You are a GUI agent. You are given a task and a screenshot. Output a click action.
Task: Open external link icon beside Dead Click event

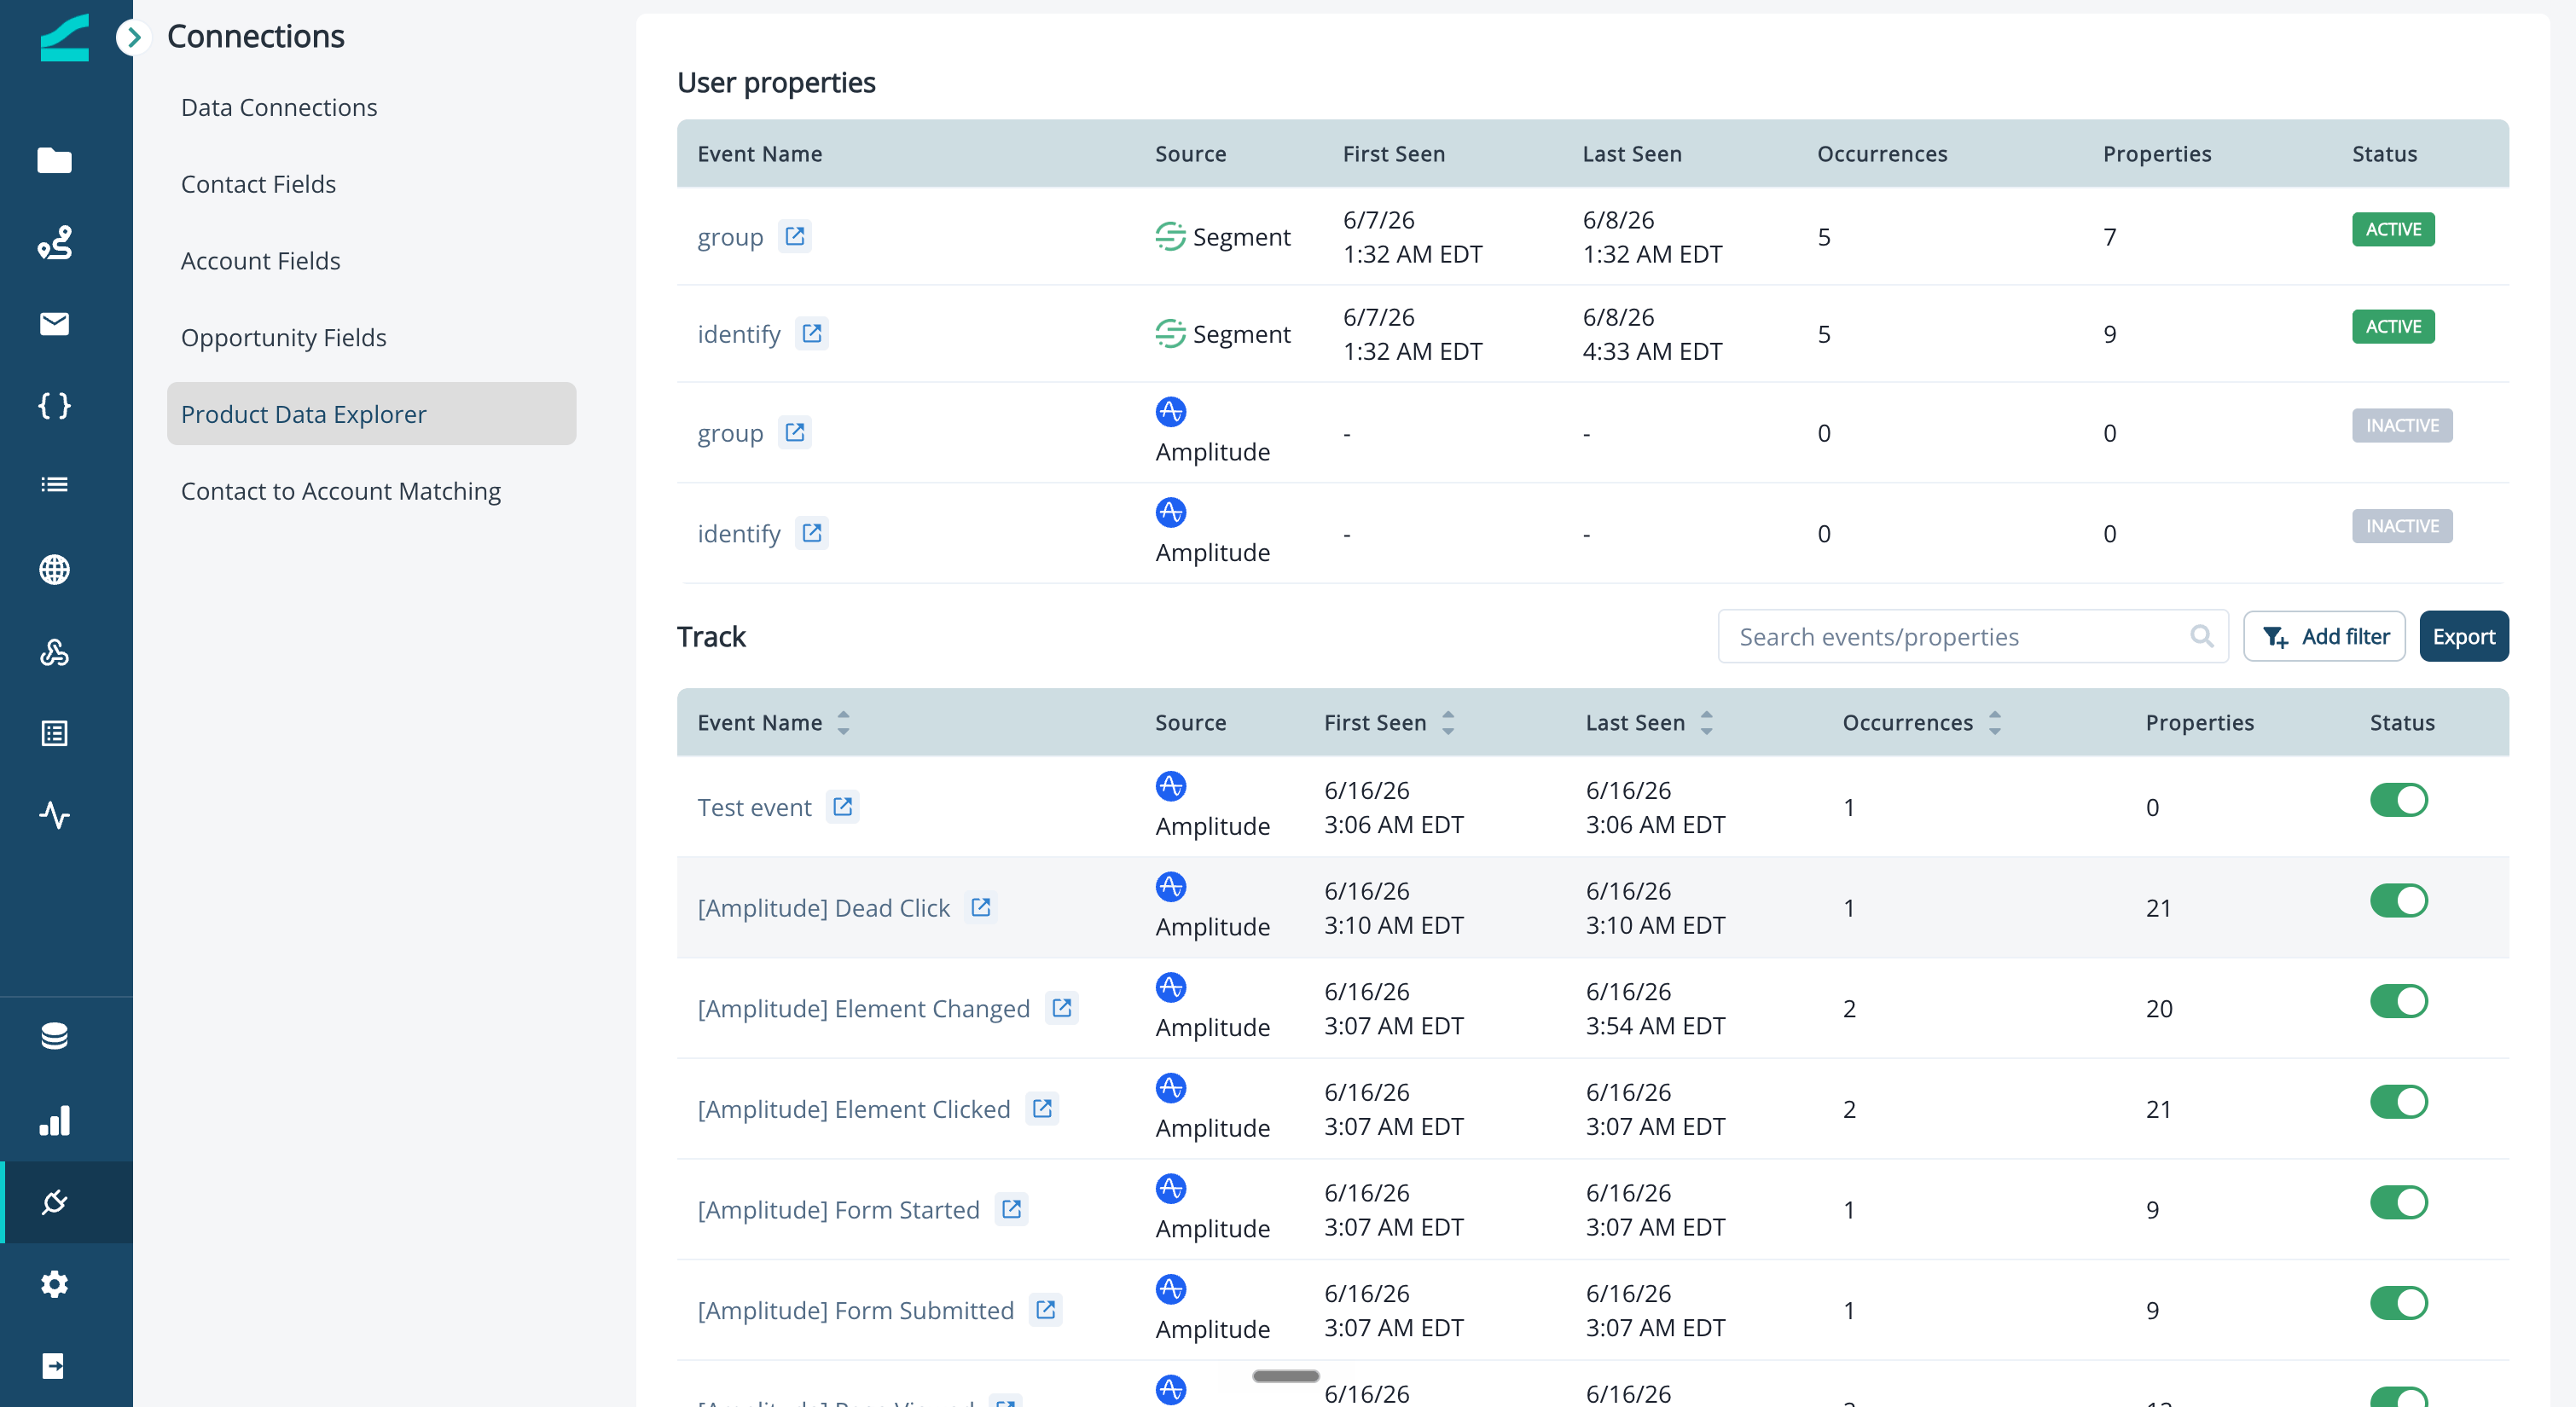(x=981, y=907)
